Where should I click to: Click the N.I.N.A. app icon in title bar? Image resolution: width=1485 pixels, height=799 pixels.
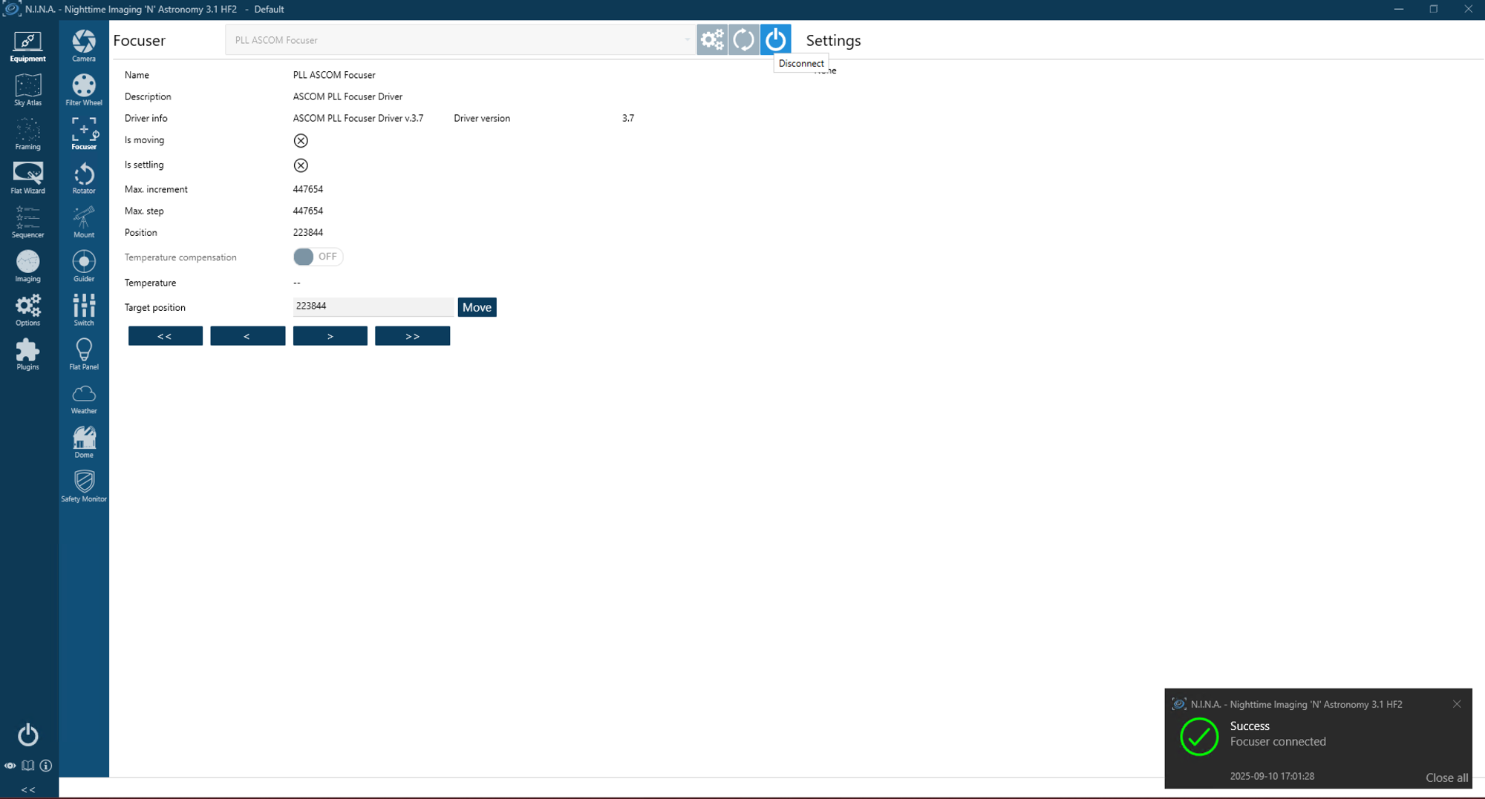coord(11,9)
